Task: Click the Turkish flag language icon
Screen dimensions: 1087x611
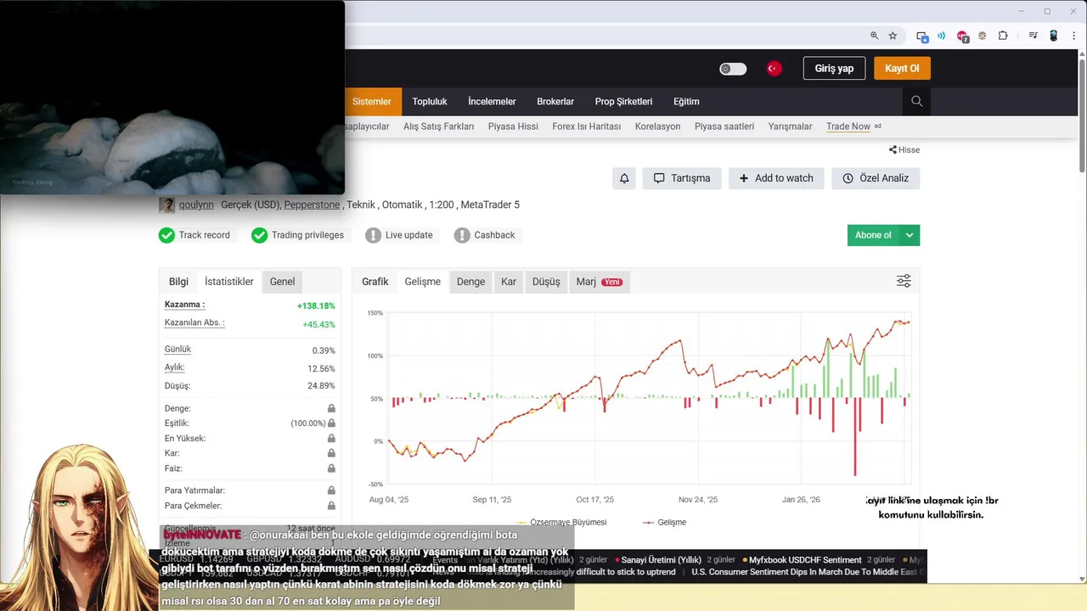Action: 774,69
